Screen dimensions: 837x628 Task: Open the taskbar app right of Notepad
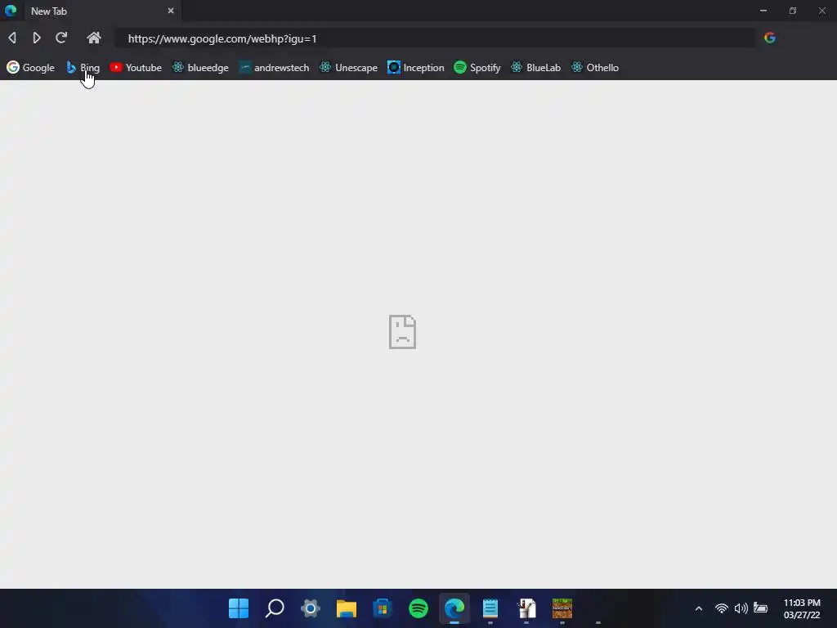526,608
